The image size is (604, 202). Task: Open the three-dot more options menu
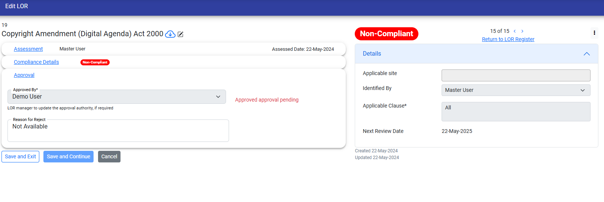(x=594, y=33)
